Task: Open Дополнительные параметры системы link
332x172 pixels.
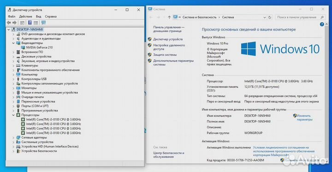Action: pyautogui.click(x=173, y=63)
